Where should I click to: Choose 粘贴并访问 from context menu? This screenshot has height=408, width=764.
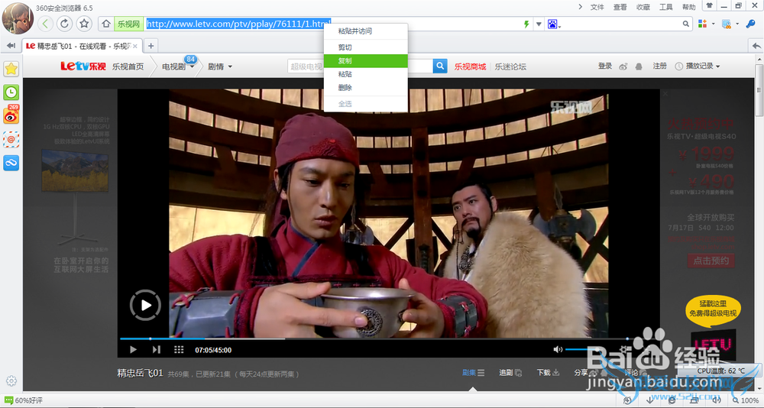click(x=354, y=31)
